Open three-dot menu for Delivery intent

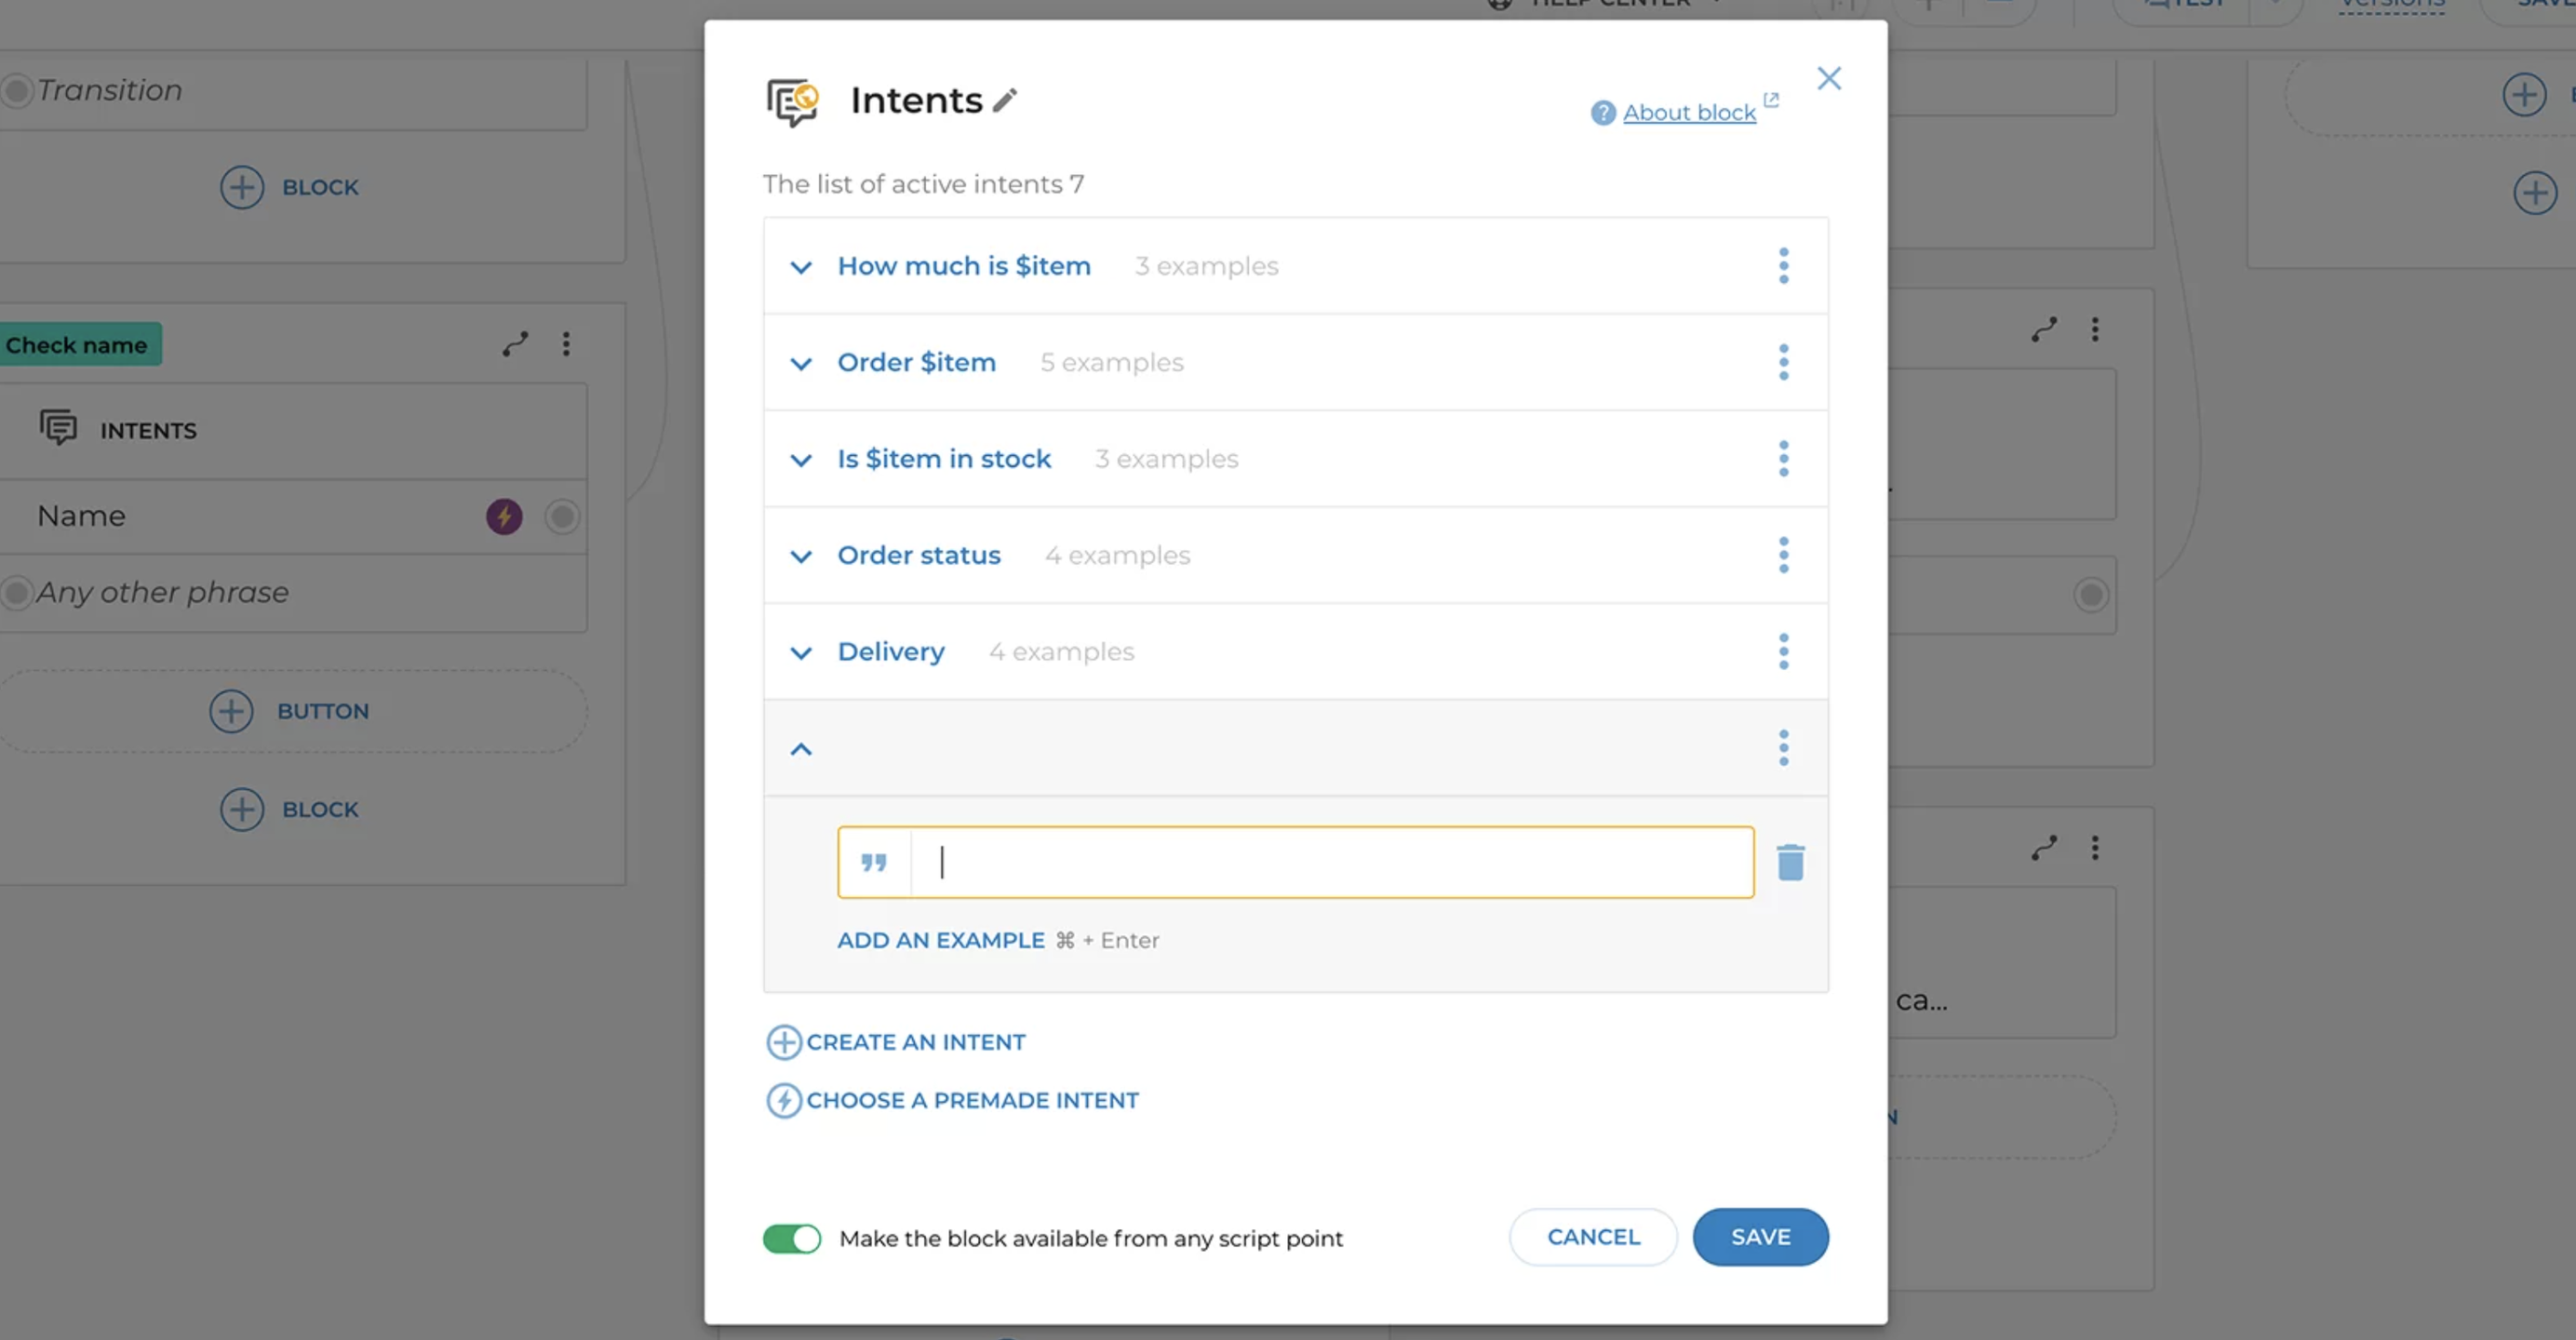[x=1783, y=651]
